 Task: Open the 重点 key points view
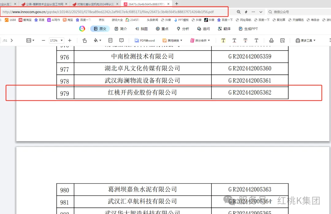click(x=162, y=29)
